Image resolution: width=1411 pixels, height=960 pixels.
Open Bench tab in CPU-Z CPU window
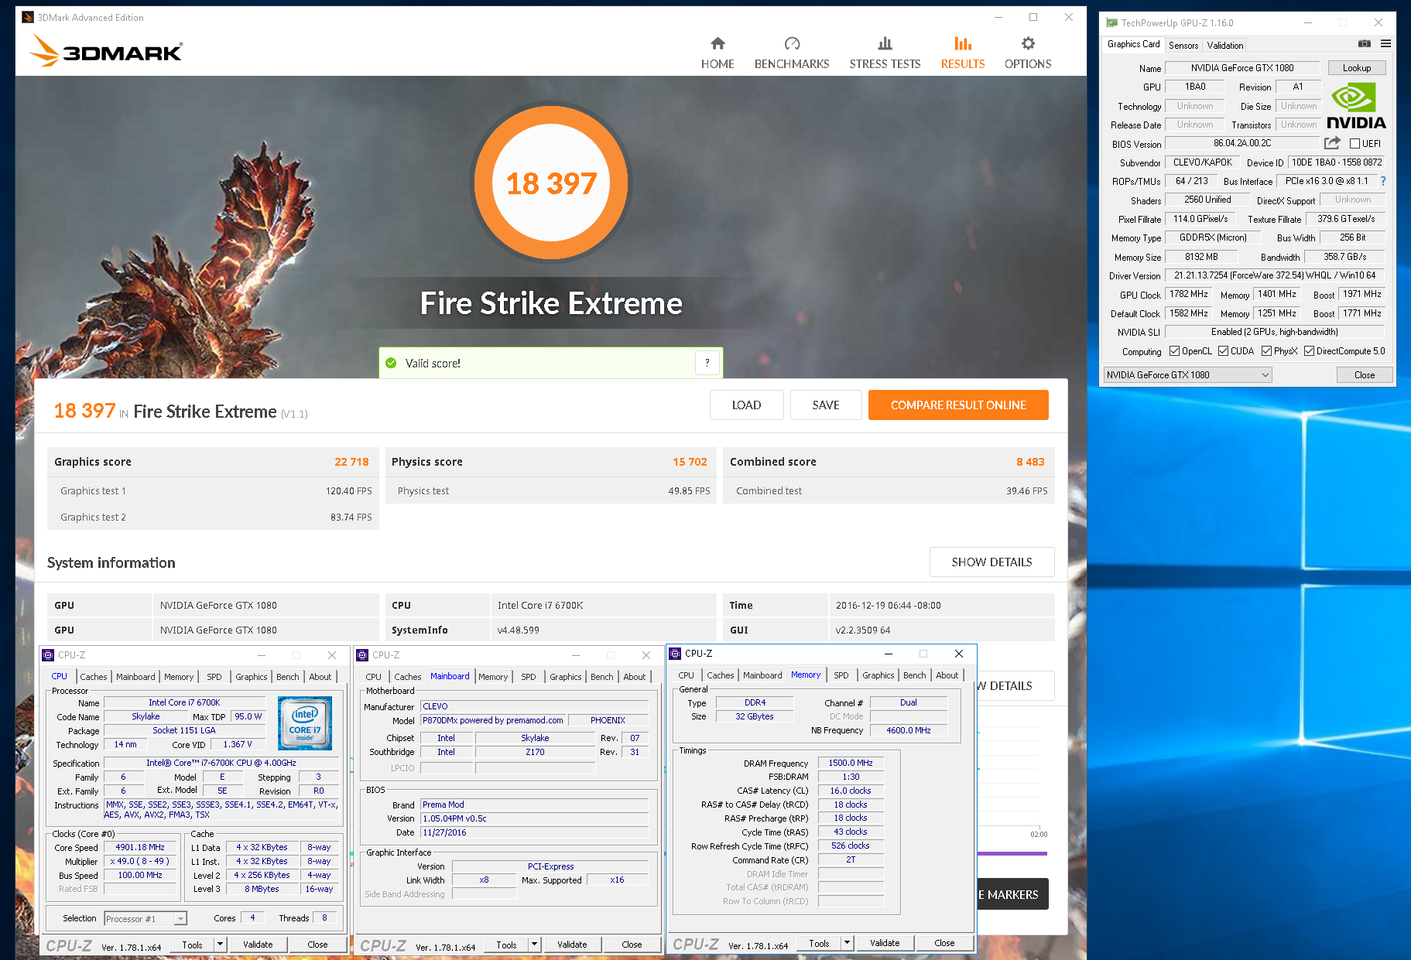[x=287, y=677]
